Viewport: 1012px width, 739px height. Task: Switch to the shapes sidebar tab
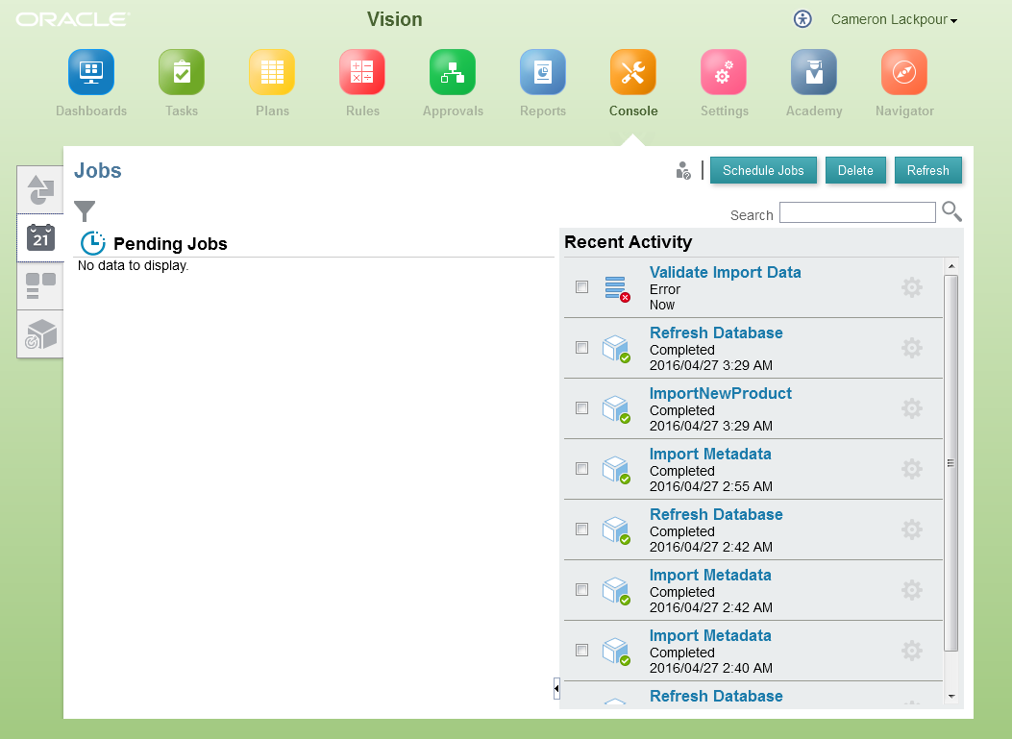[40, 189]
